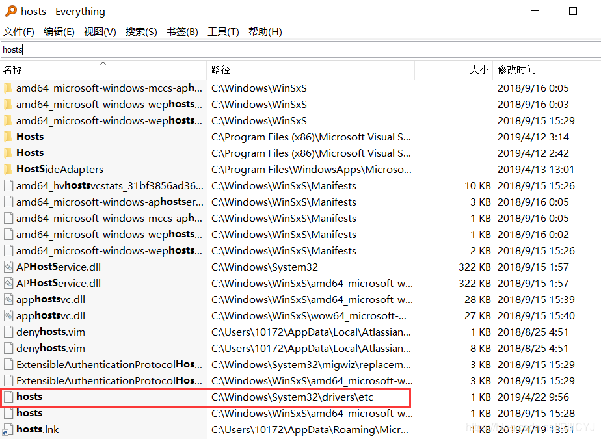Click folder icon of wephosts folder dated 2018/9/15 15:29
The width and height of the screenshot is (601, 439).
pos(8,121)
